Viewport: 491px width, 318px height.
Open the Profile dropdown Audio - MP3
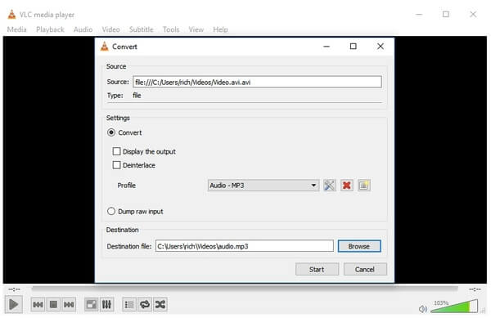tap(264, 186)
